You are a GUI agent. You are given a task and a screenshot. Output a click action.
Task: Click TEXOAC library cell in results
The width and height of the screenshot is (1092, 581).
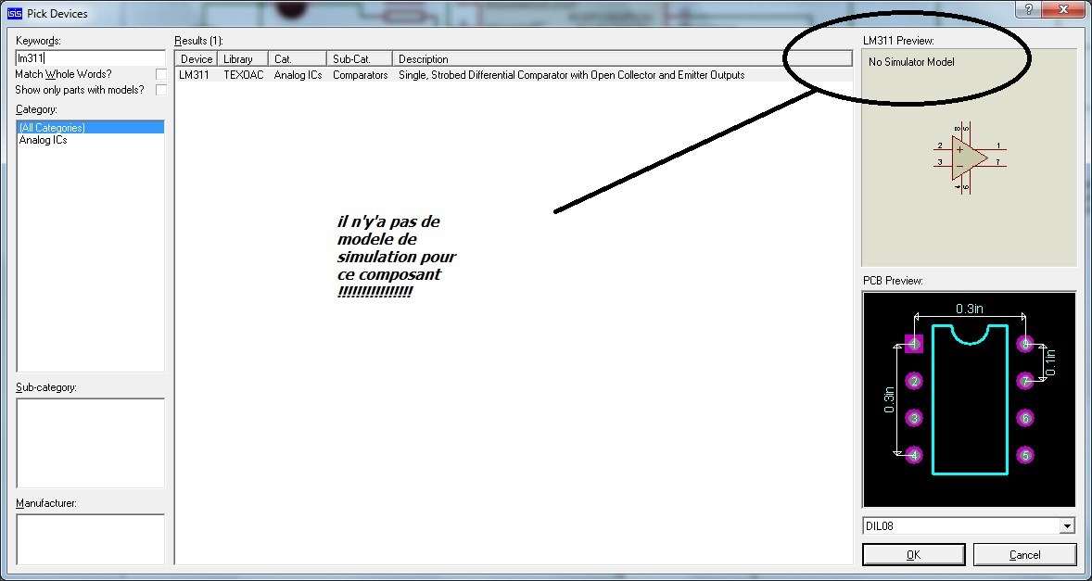tap(244, 75)
